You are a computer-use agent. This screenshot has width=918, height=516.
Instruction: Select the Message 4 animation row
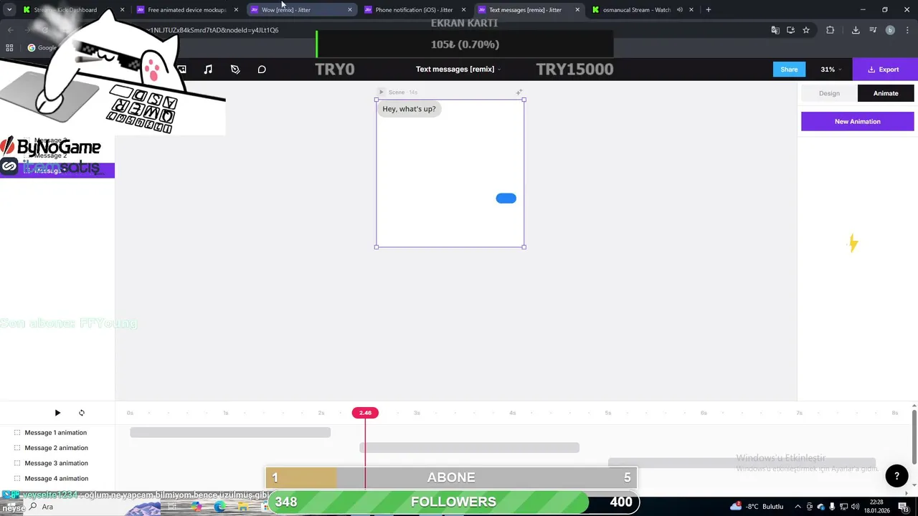(57, 478)
